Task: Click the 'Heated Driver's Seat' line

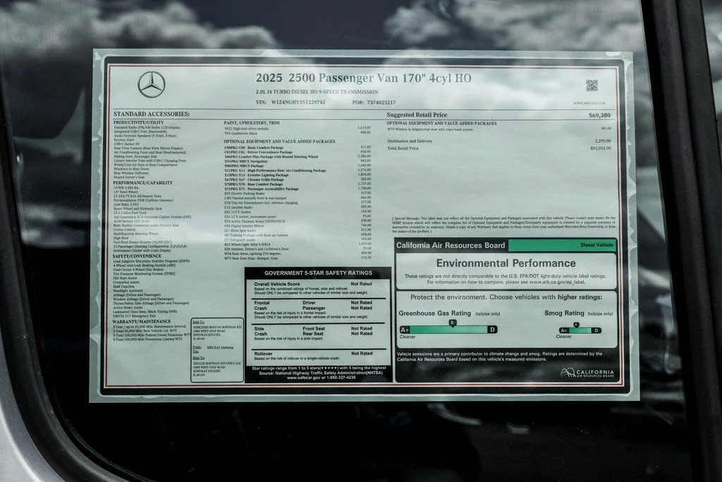Action: pos(129,177)
